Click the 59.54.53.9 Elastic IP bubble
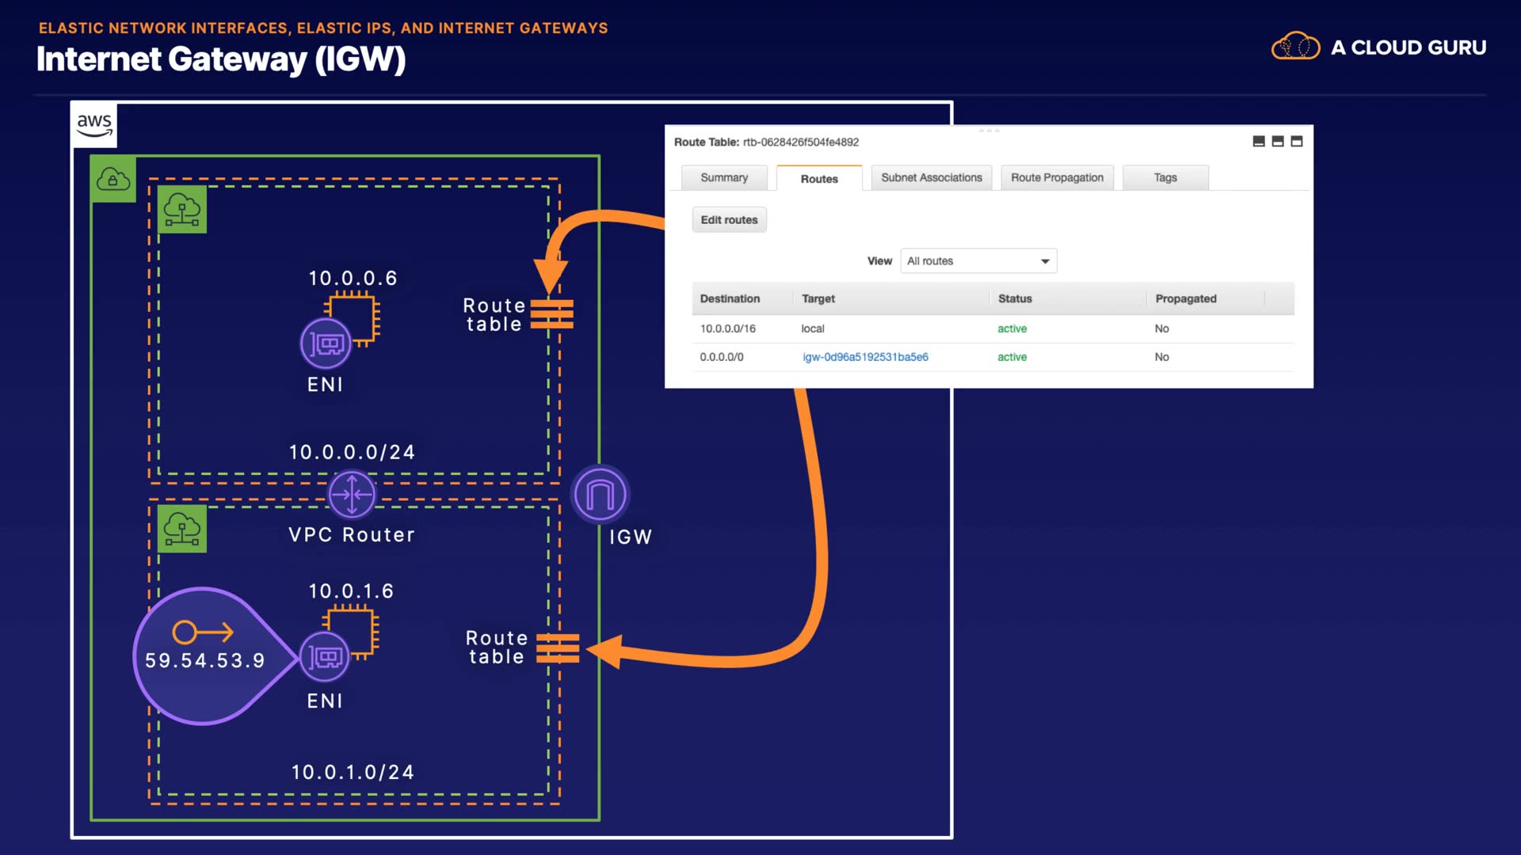 pos(204,656)
